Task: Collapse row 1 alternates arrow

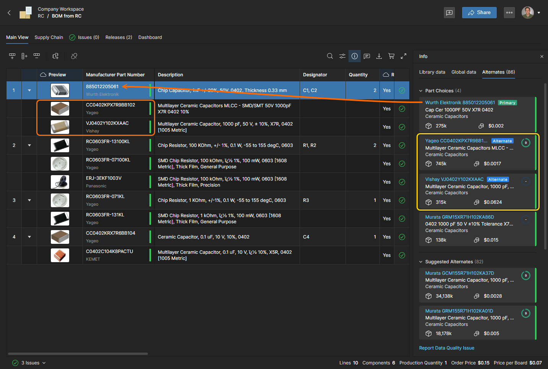Action: tap(29, 90)
